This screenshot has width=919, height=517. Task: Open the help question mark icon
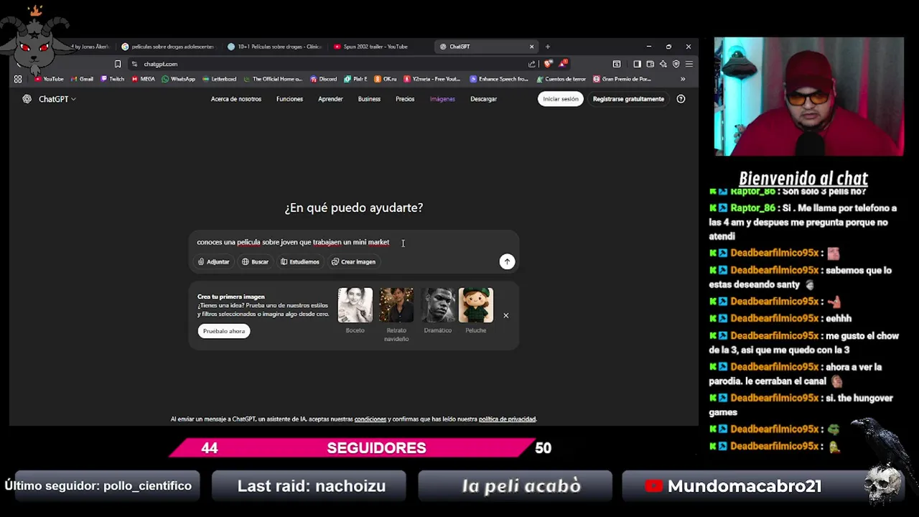tap(681, 99)
